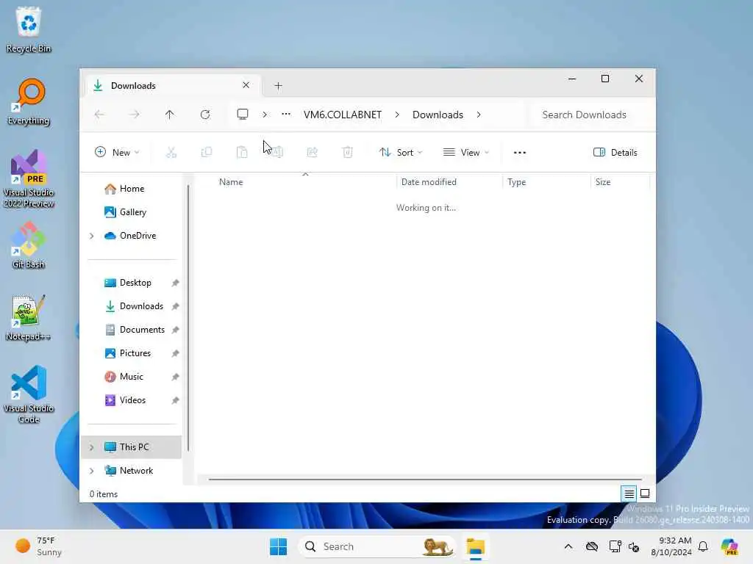
Task: Click the VM6.COLLABNET breadcrumb
Action: coord(343,115)
